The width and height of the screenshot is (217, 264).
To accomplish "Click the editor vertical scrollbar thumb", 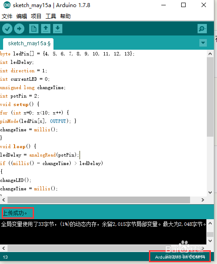I will pos(210,97).
